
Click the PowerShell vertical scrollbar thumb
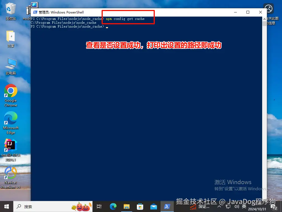(264, 24)
